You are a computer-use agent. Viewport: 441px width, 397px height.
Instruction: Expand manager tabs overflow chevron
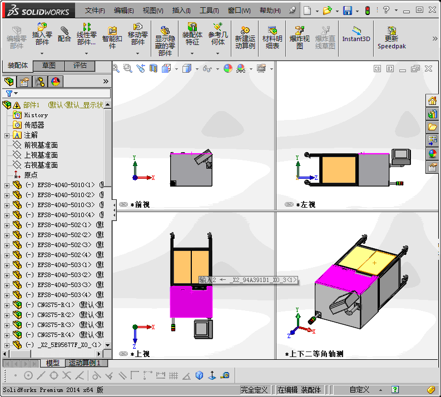(x=106, y=82)
